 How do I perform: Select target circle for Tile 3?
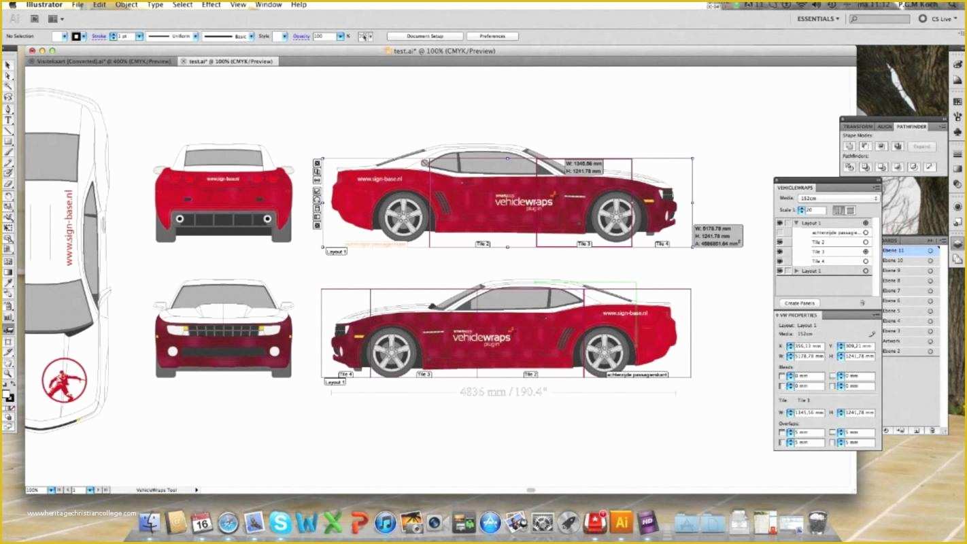tap(866, 252)
